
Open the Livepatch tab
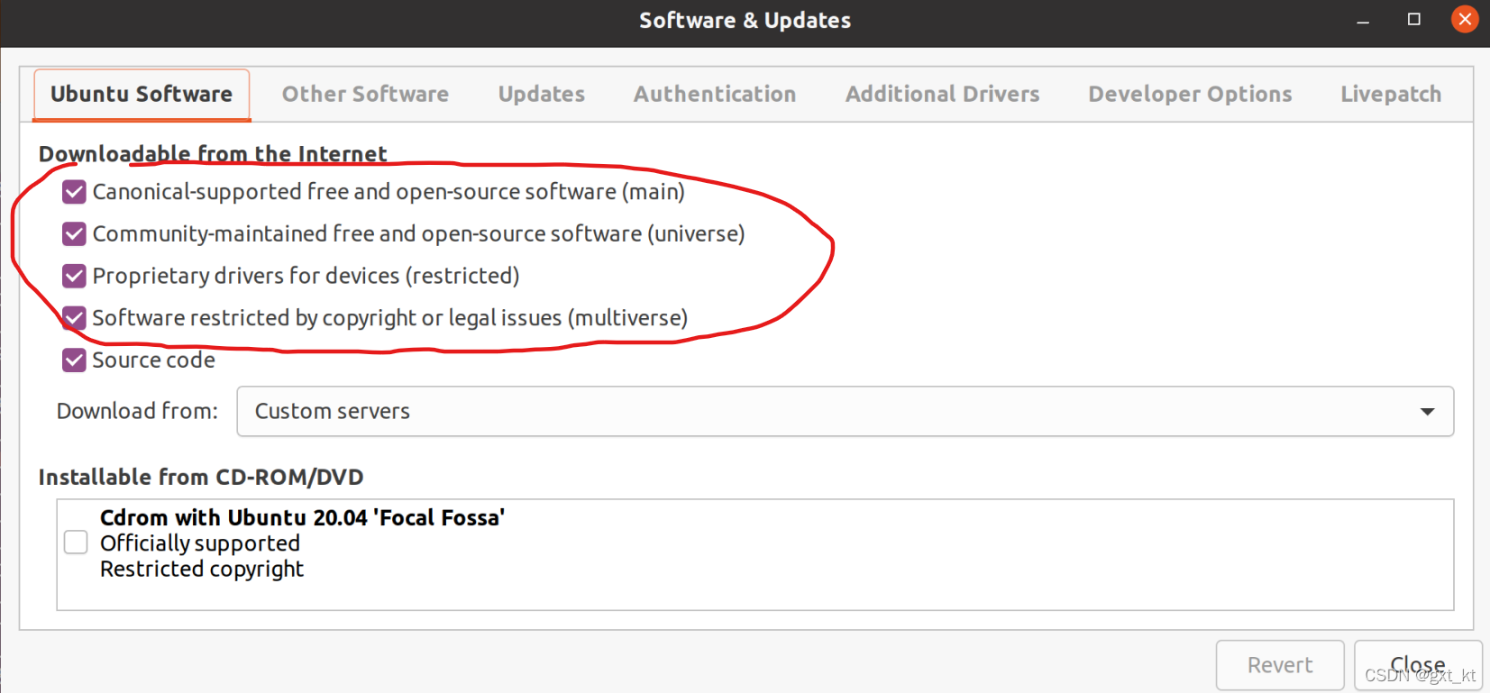tap(1391, 95)
